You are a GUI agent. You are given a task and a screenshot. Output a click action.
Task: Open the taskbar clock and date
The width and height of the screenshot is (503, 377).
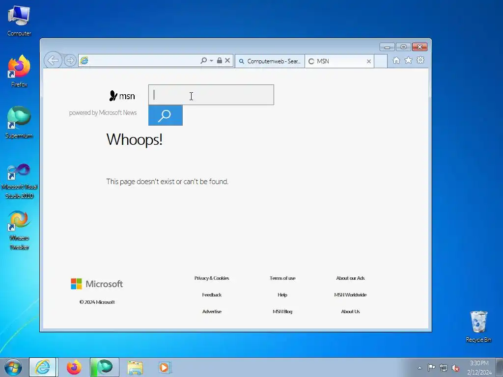pyautogui.click(x=479, y=368)
